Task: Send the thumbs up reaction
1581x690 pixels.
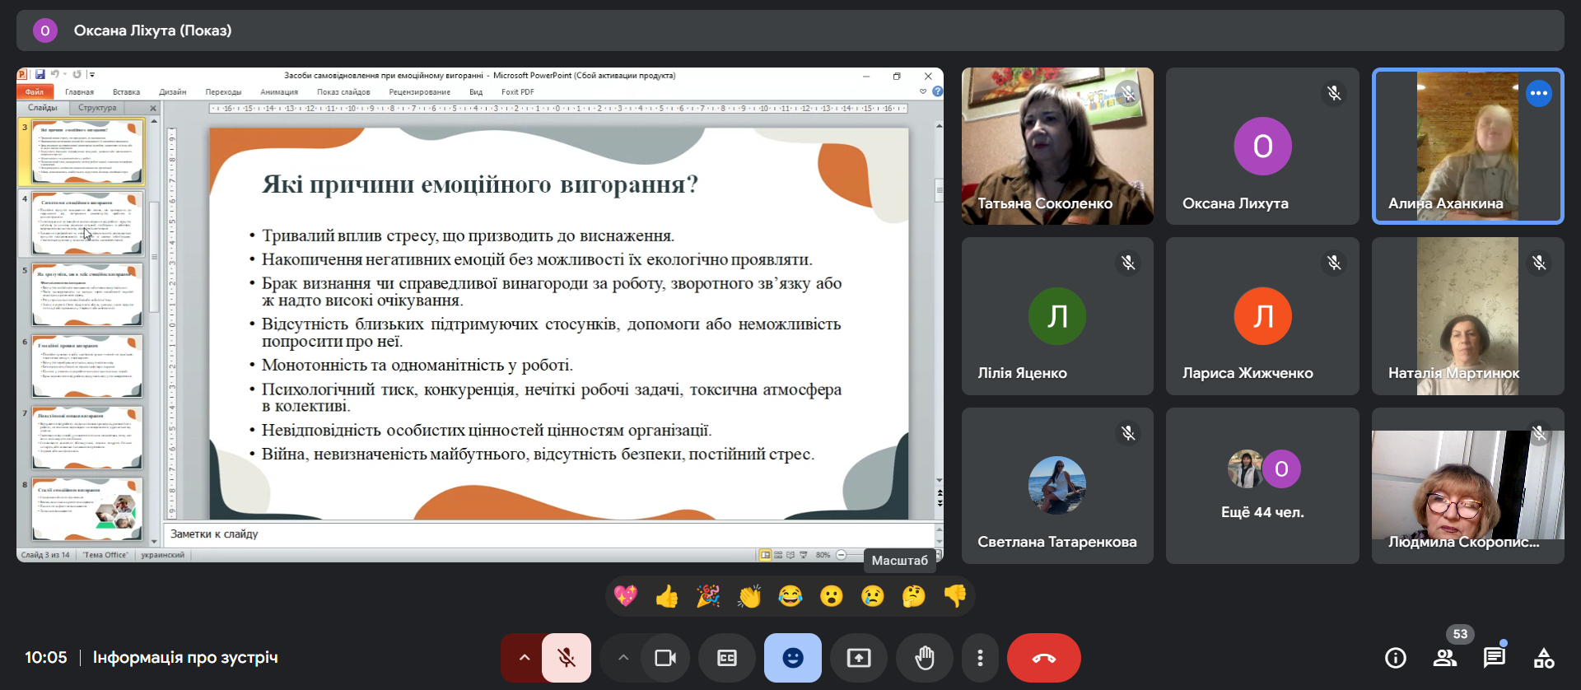Action: click(667, 596)
